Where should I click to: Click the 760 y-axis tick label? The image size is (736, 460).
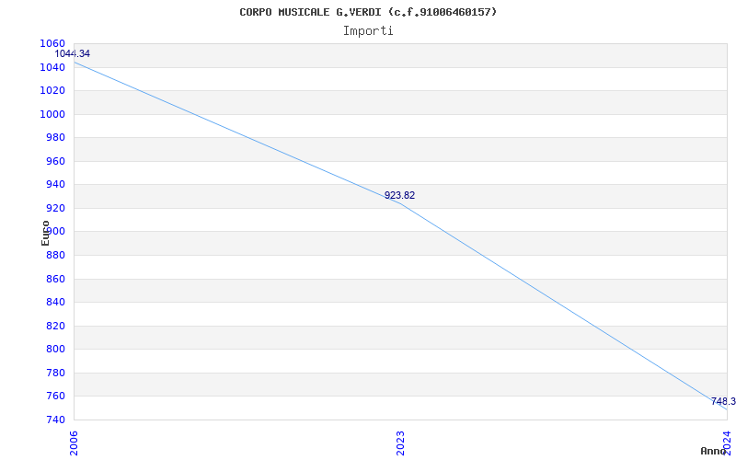point(55,397)
